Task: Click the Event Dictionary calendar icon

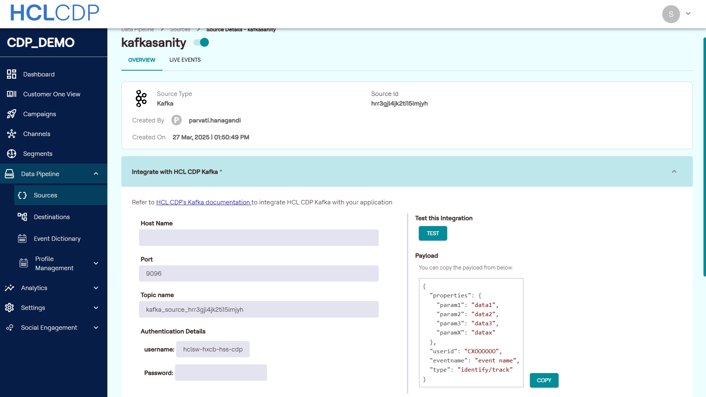Action: tap(22, 239)
